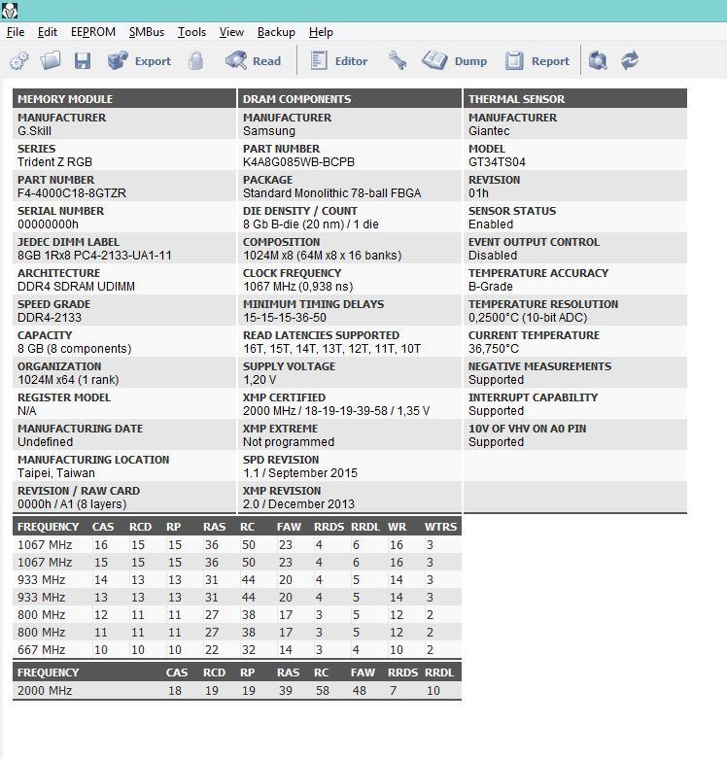727x759 pixels.
Task: Open the View menu
Action: pyautogui.click(x=231, y=32)
